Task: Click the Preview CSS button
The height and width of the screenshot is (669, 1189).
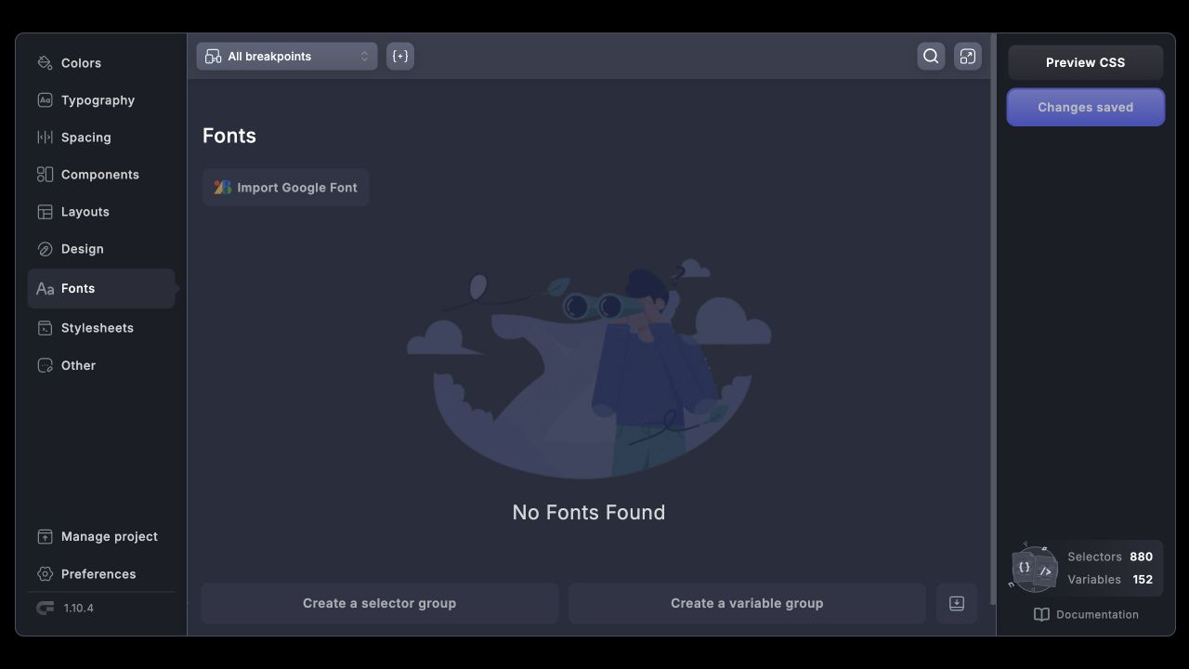Action: (x=1086, y=63)
